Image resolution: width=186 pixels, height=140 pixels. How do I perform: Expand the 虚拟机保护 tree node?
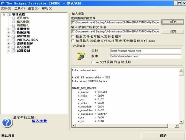9,44
